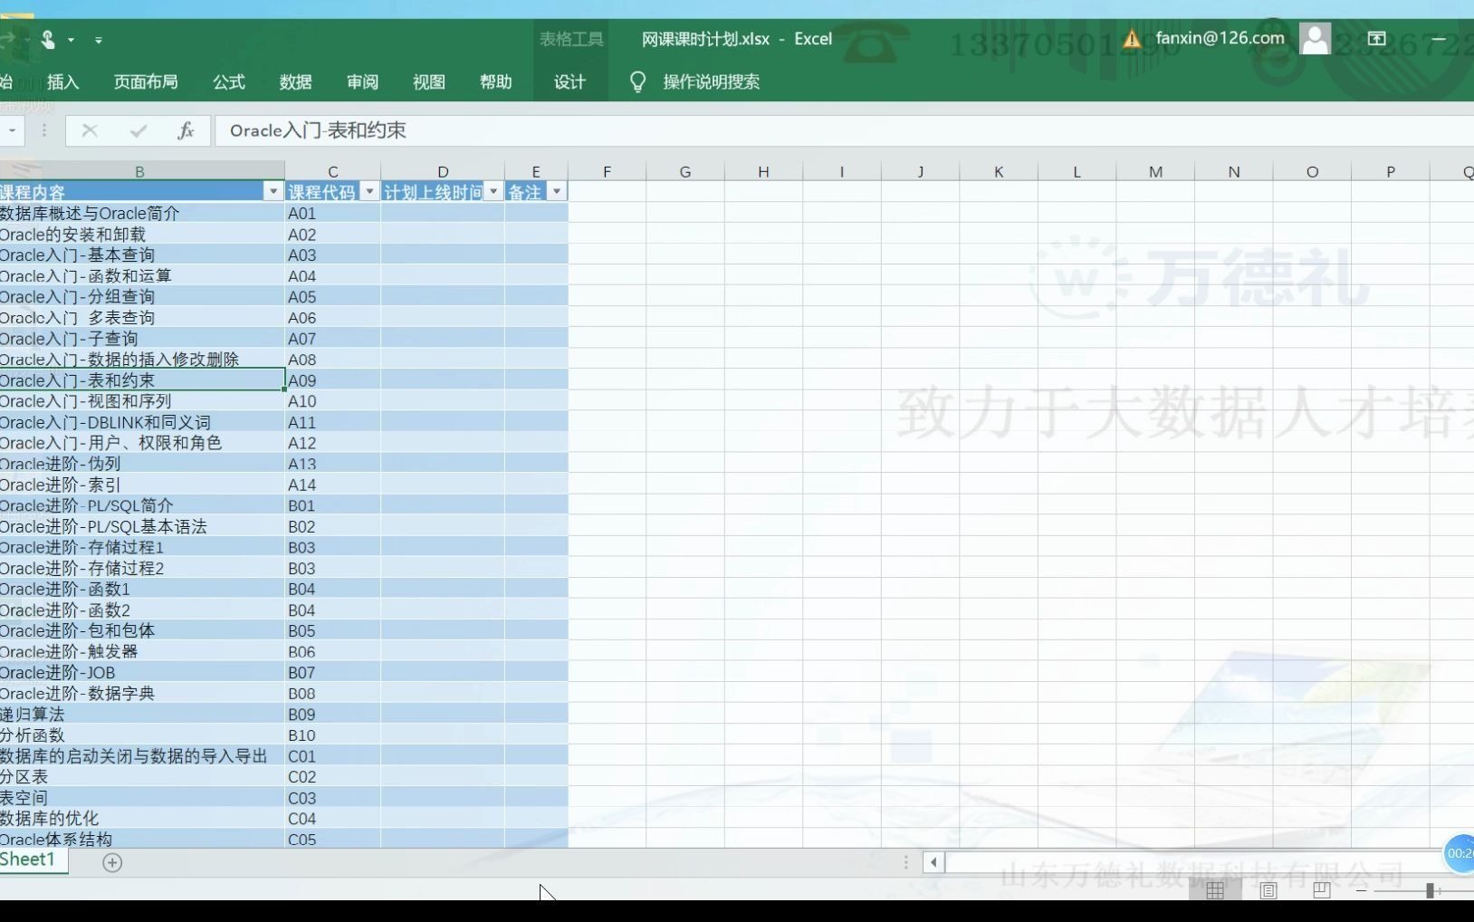Select Normal view icon in status bar
This screenshot has height=922, width=1474.
click(x=1215, y=890)
